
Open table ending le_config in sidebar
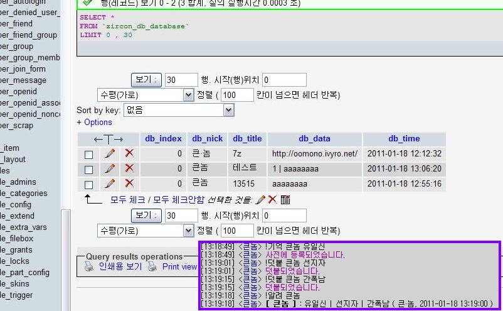(16, 205)
